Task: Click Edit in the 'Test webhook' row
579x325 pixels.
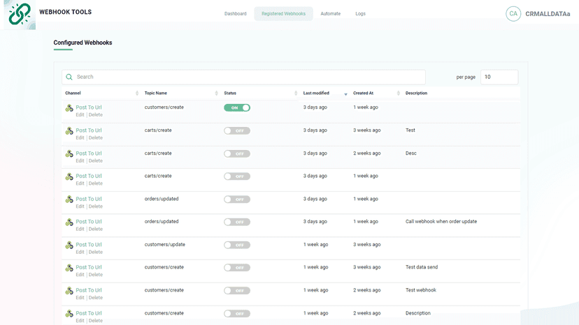Action: tap(80, 298)
